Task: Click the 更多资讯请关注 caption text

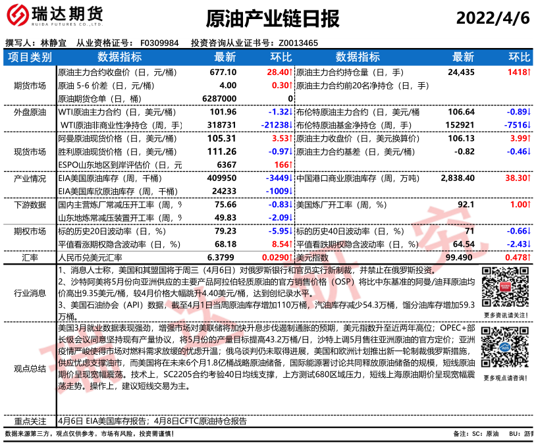Action: 506,315
